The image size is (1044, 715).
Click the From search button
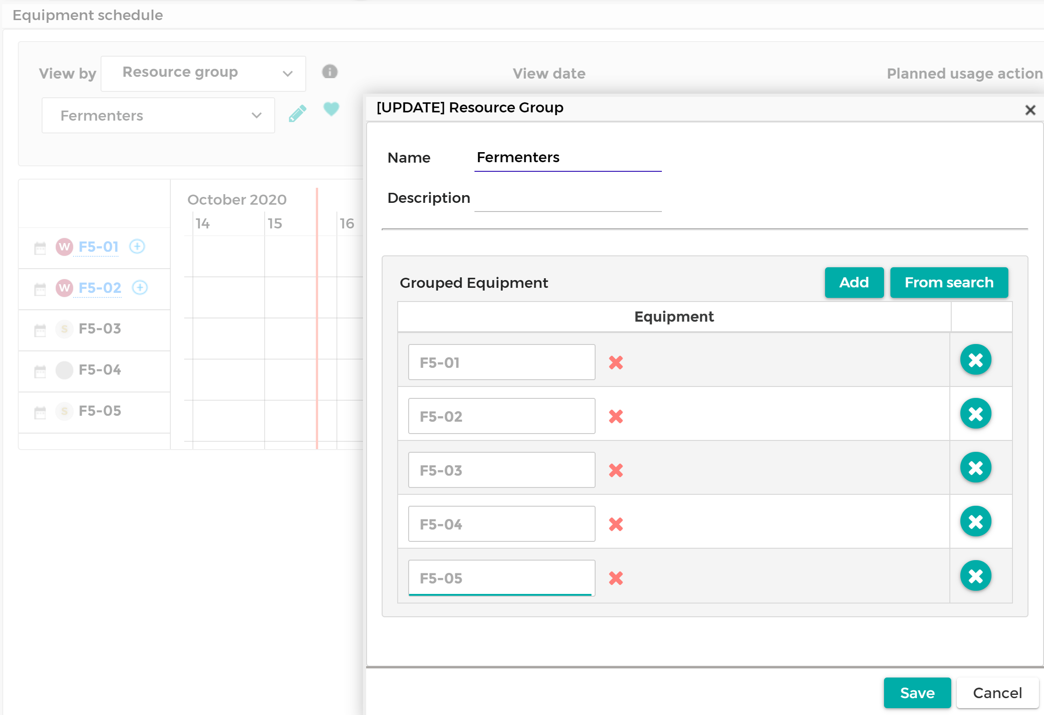[949, 282]
